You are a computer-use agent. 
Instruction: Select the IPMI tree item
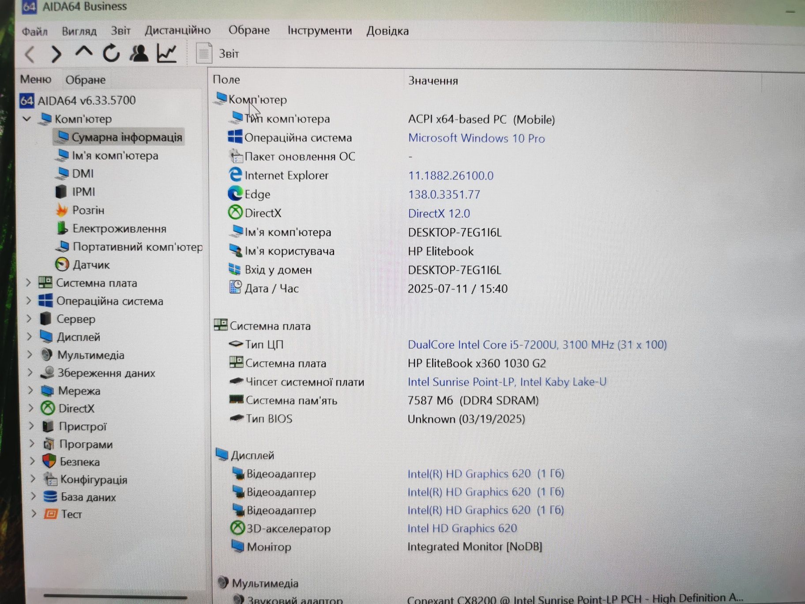click(x=75, y=192)
